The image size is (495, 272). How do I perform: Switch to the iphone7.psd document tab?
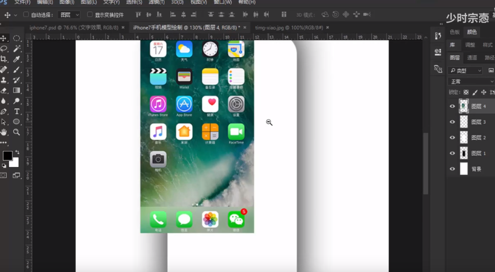coord(74,28)
